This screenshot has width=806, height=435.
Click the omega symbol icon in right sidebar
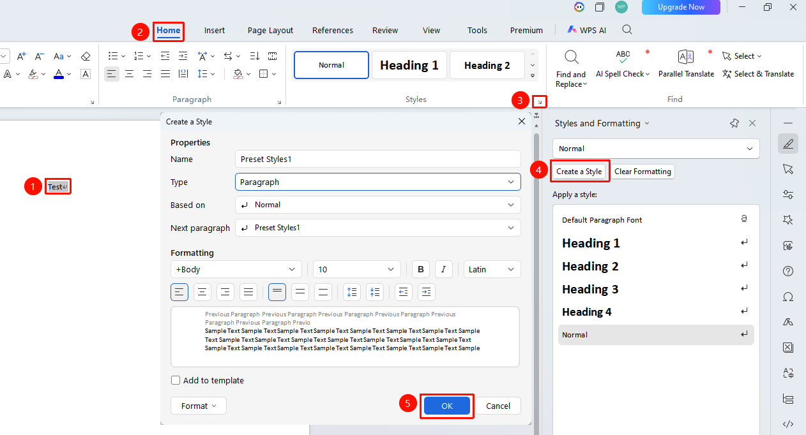point(788,297)
